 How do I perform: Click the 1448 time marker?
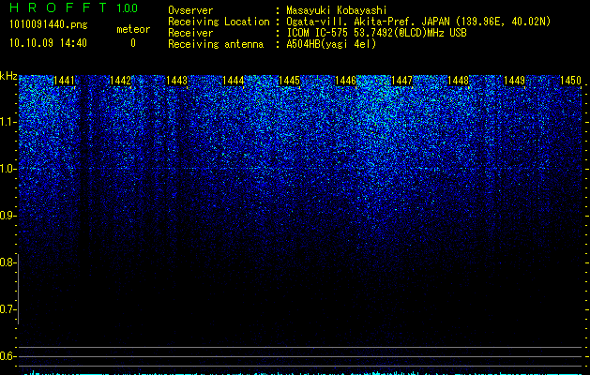459,81
